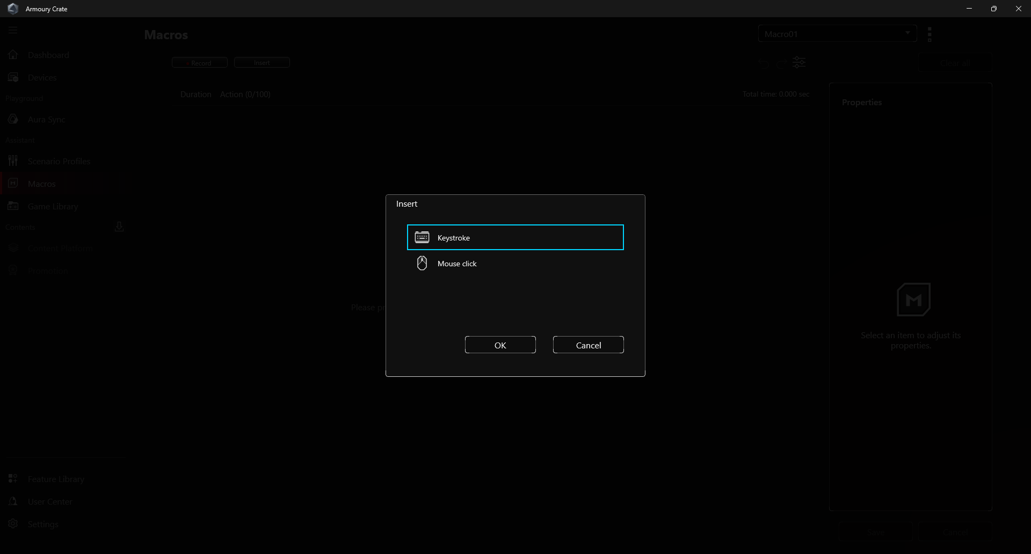Click the Promotion icon
Image resolution: width=1031 pixels, height=554 pixels.
(13, 270)
